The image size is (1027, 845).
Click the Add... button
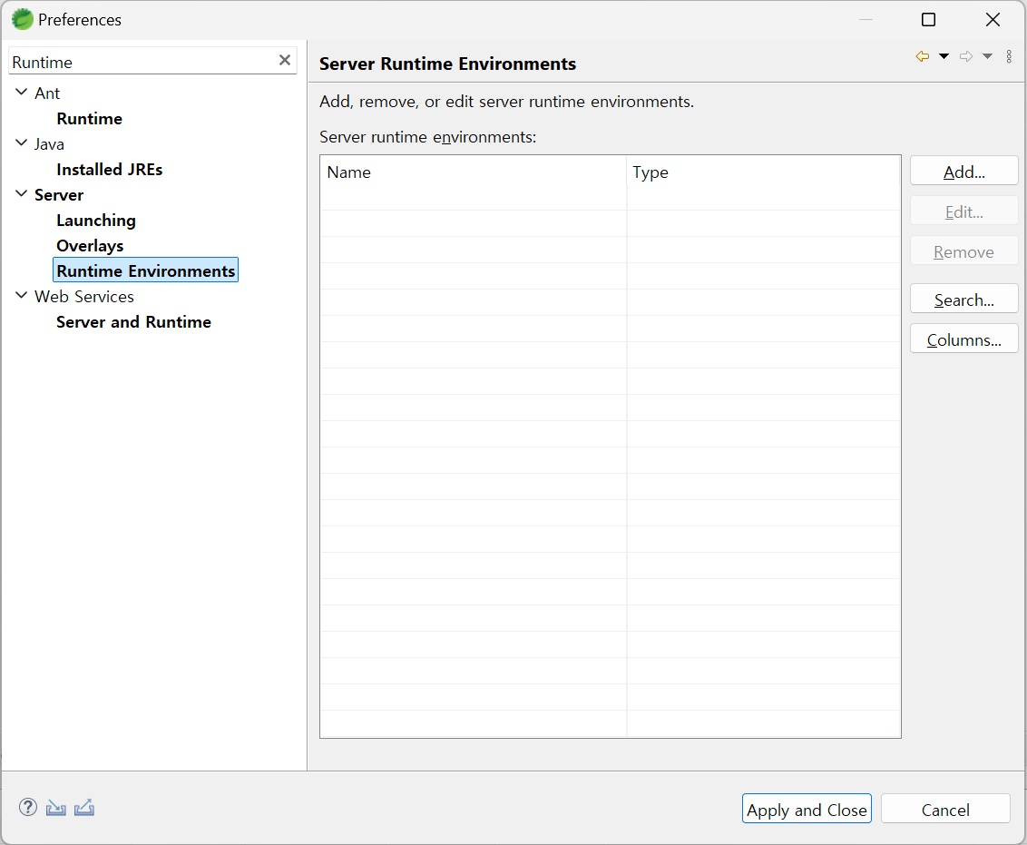(x=963, y=172)
